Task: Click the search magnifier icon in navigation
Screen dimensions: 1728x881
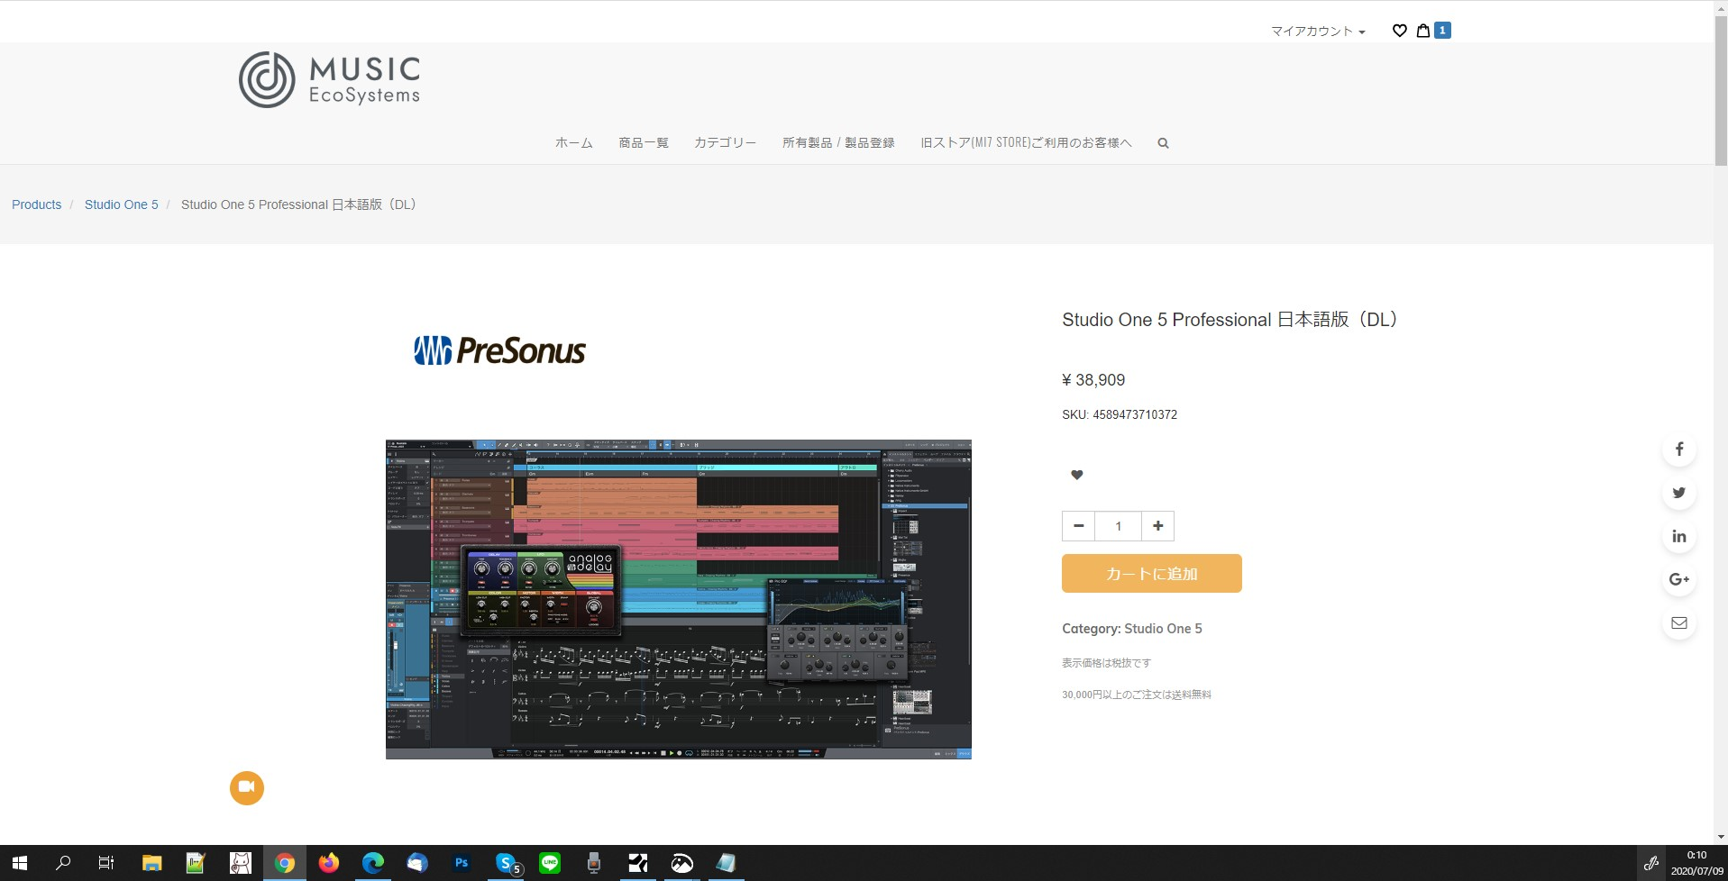Action: point(1163,143)
